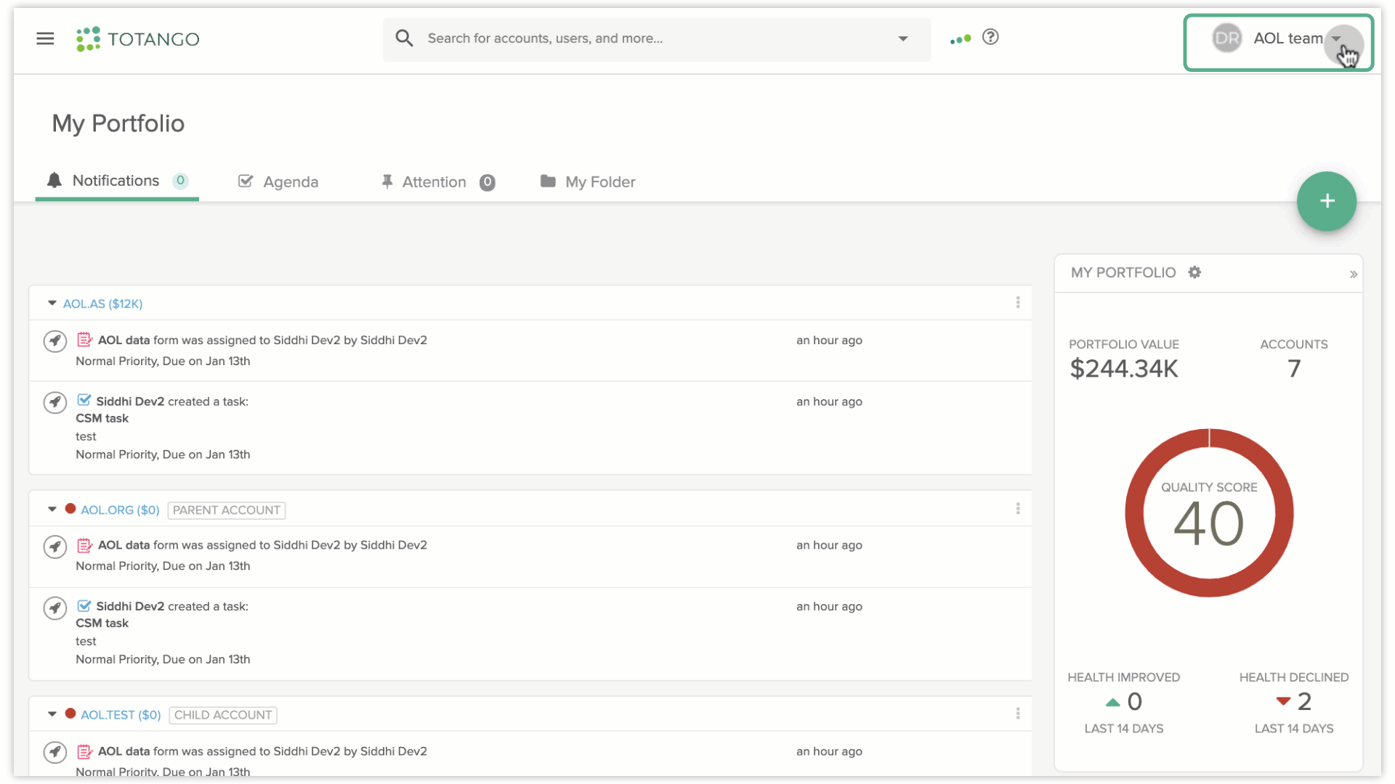
Task: Collapse the AOL.ORG notification group
Action: tap(52, 510)
